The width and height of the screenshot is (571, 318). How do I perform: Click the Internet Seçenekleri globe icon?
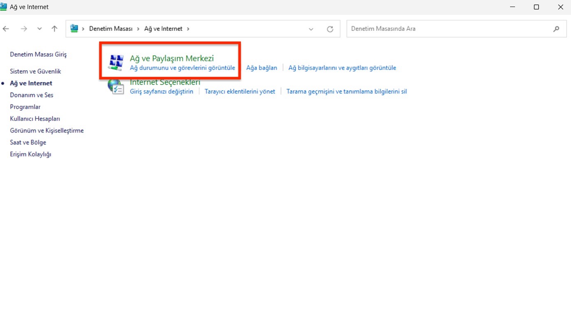116,87
